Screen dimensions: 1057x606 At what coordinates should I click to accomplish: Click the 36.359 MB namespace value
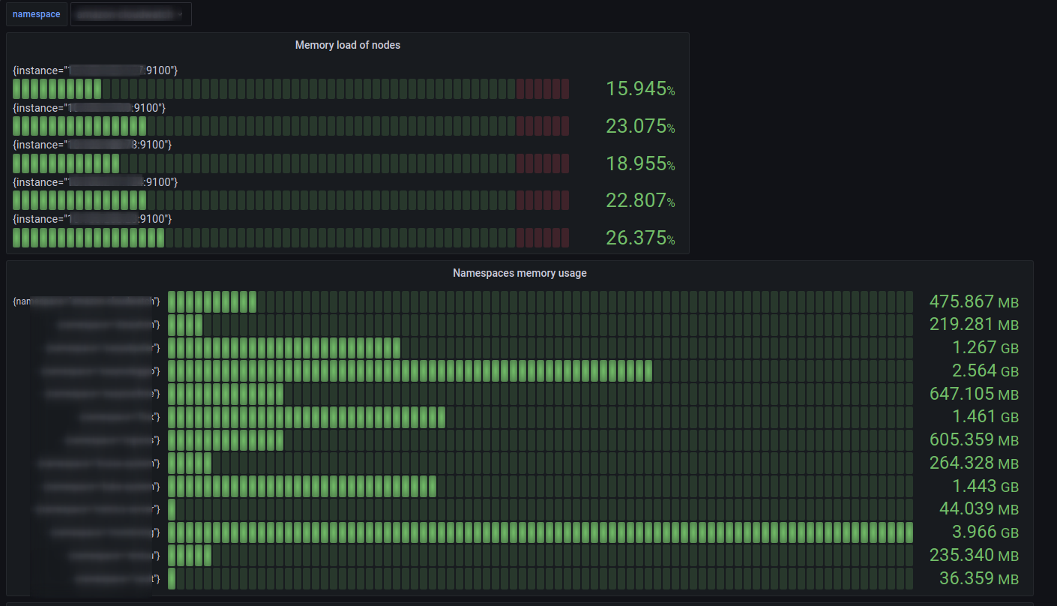(978, 579)
